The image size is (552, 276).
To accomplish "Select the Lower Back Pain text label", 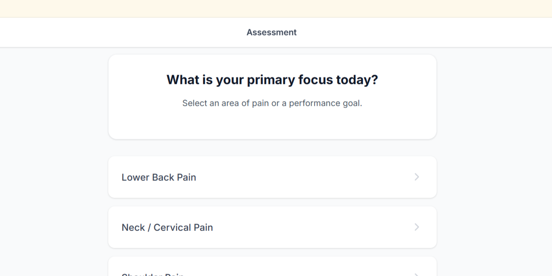I will pos(159,177).
